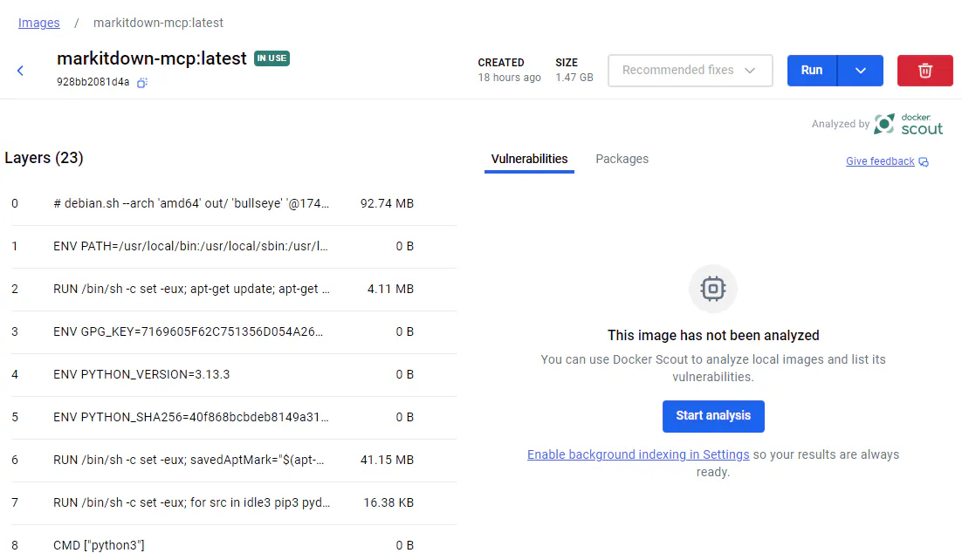Select layer 4 ENV PYTHON_VERSION=3.13.3 row

[x=233, y=374]
